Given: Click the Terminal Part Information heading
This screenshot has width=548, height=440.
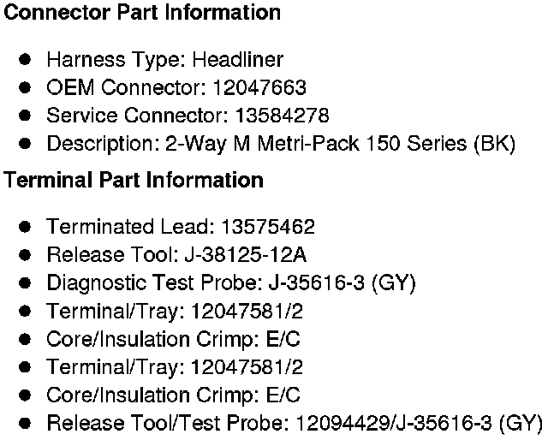Looking at the screenshot, I should click(134, 180).
